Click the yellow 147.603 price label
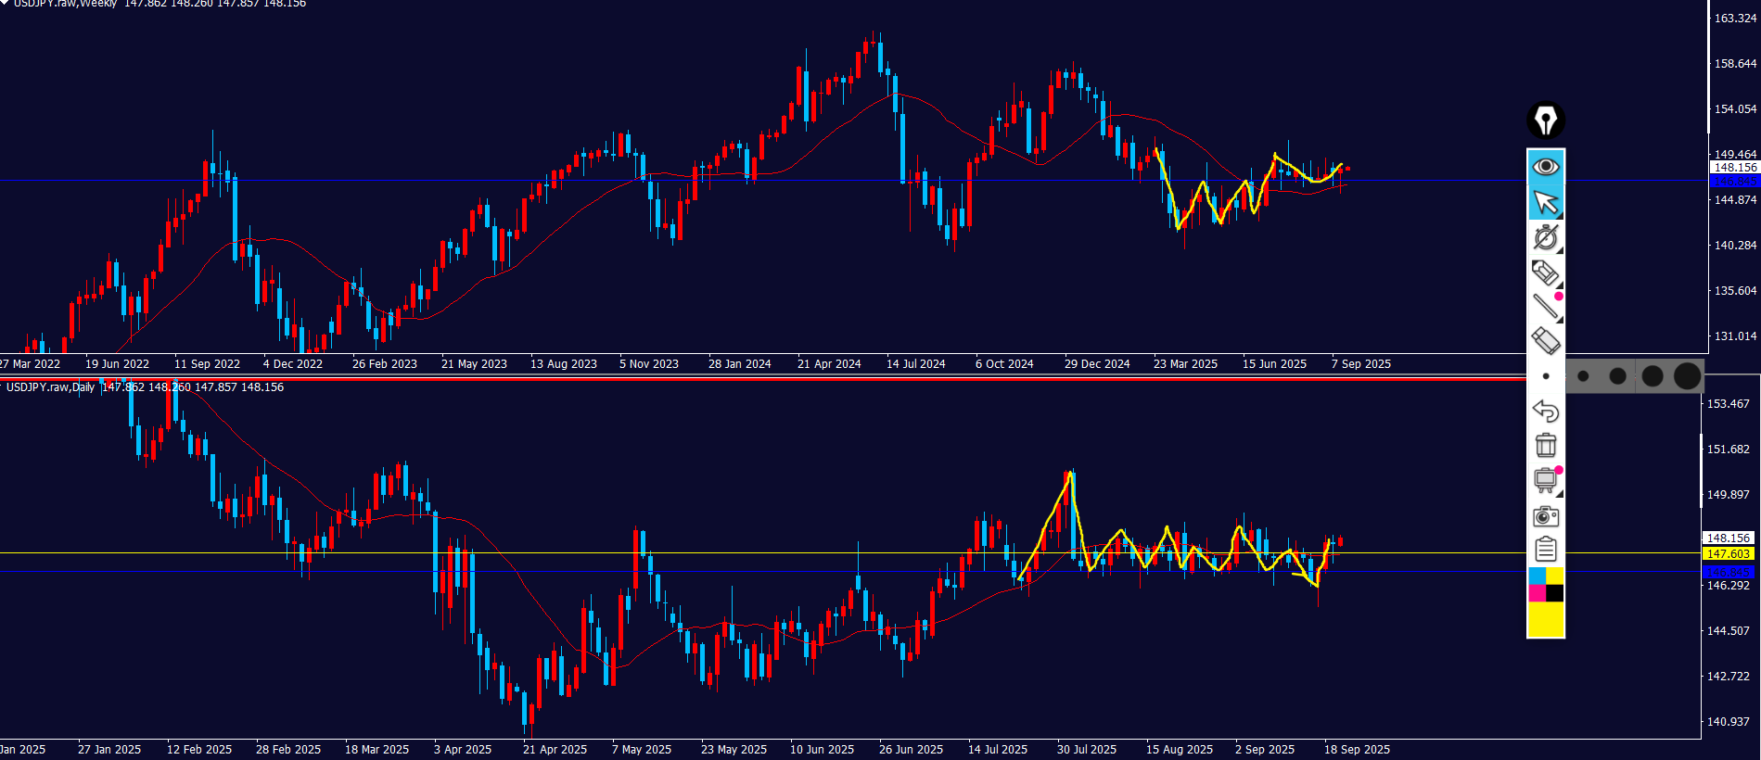Viewport: 1761px width, 760px height. (x=1728, y=553)
